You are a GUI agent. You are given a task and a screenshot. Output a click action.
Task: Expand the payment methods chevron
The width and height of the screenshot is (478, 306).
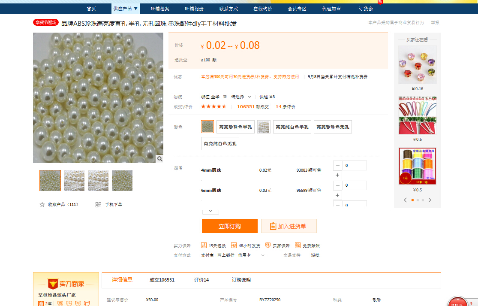click(263, 255)
